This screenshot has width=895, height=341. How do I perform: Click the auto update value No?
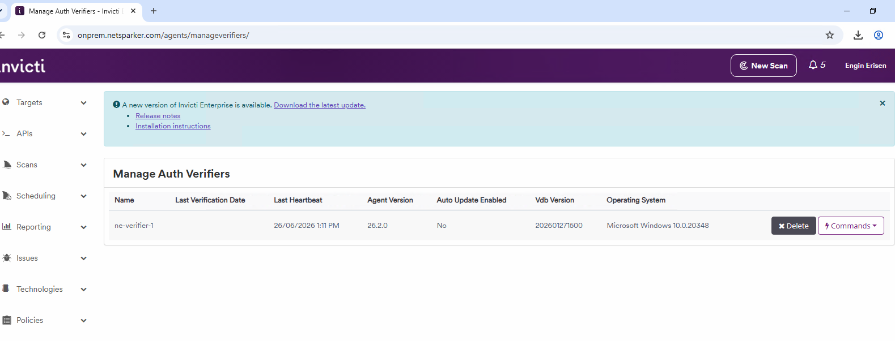pyautogui.click(x=442, y=226)
